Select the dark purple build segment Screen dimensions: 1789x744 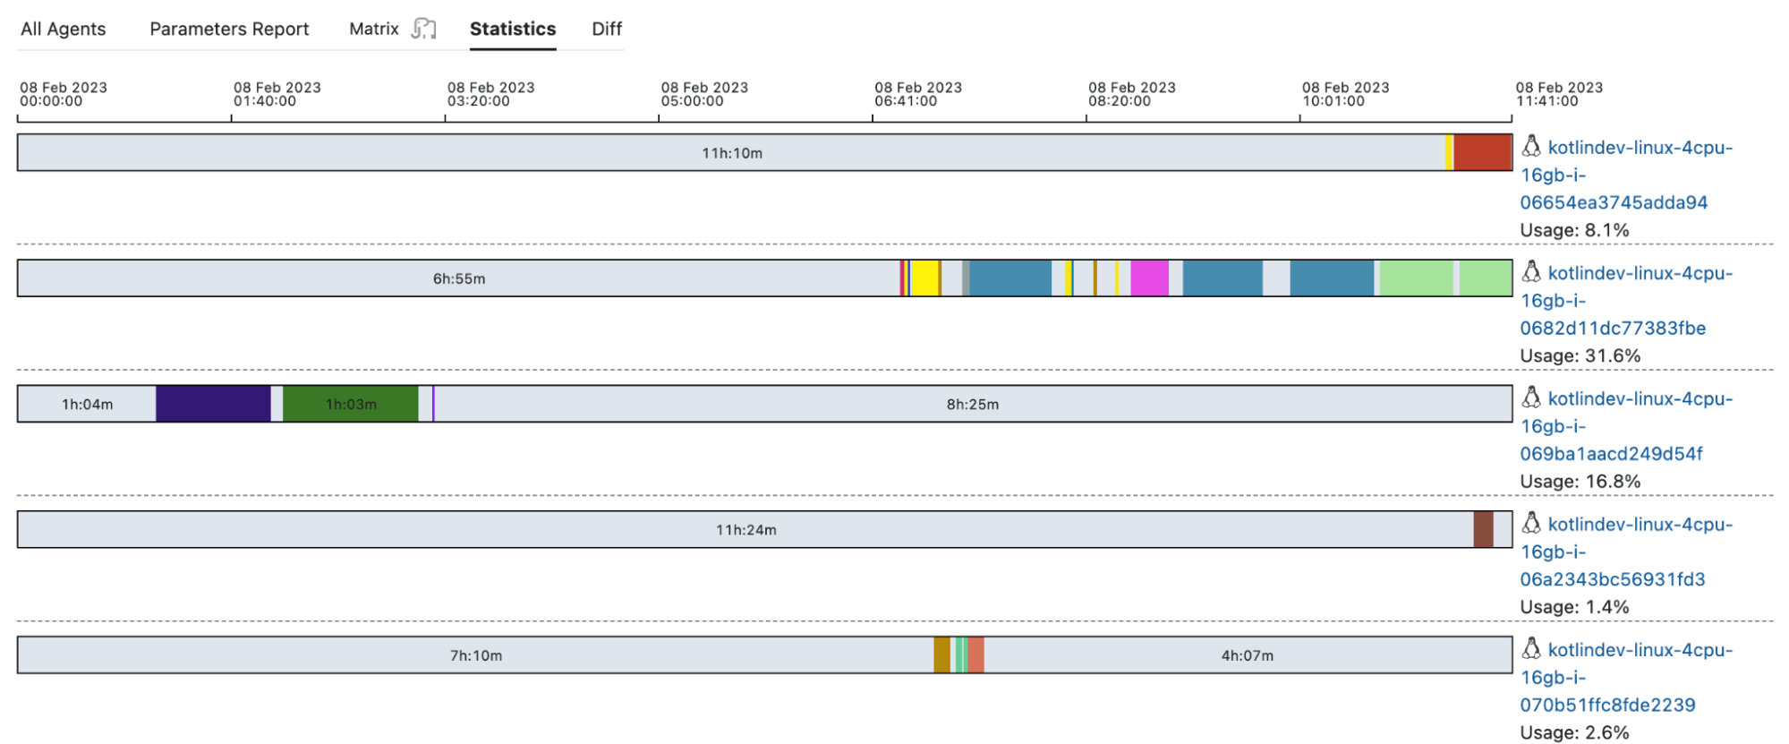pos(213,404)
